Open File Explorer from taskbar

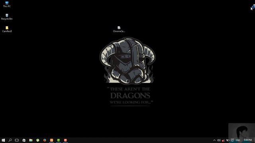pyautogui.click(x=31, y=140)
